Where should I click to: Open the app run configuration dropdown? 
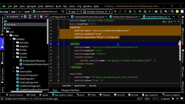pos(73,12)
